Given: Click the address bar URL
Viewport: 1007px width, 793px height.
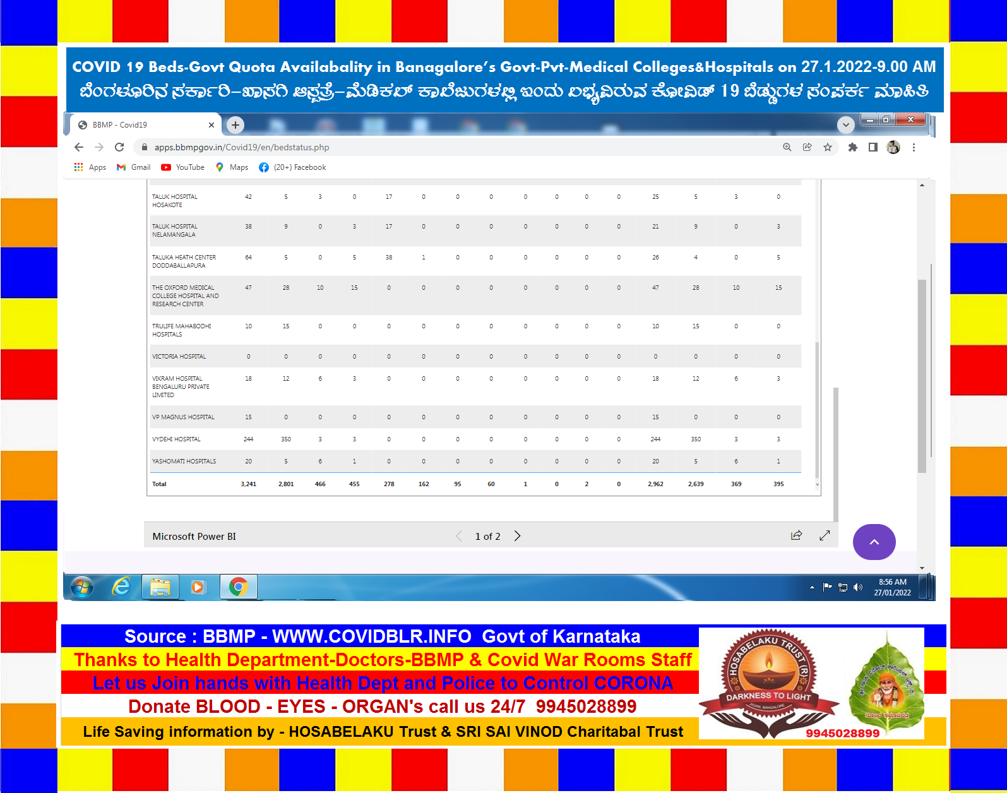Looking at the screenshot, I should (x=242, y=147).
